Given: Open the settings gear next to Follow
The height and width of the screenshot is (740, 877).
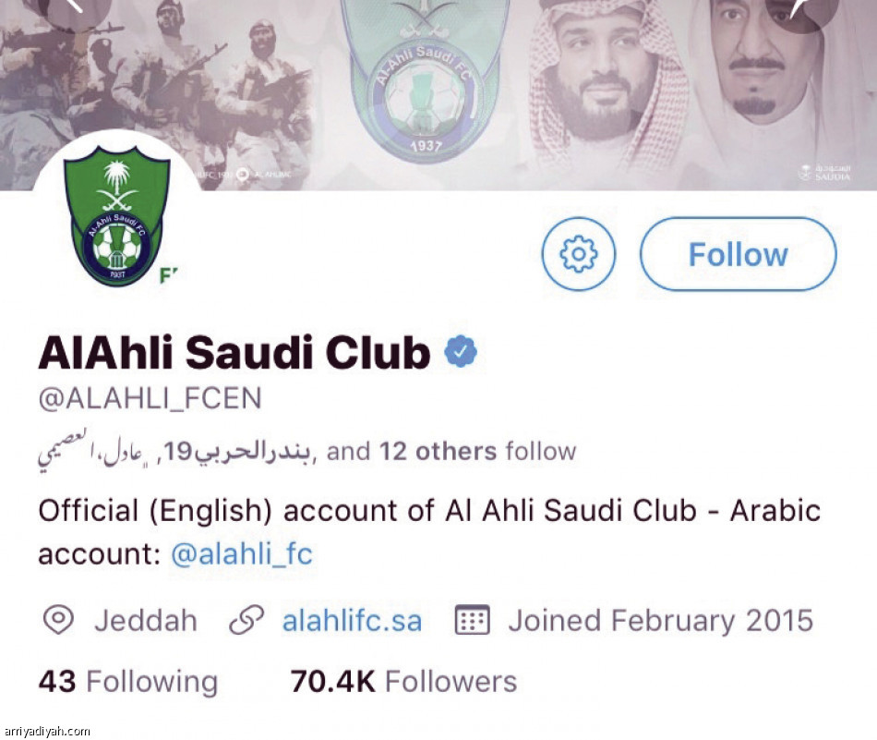Looking at the screenshot, I should tap(578, 254).
